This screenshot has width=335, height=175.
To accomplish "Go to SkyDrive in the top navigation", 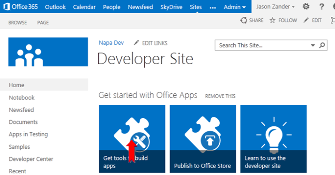I will tap(171, 7).
